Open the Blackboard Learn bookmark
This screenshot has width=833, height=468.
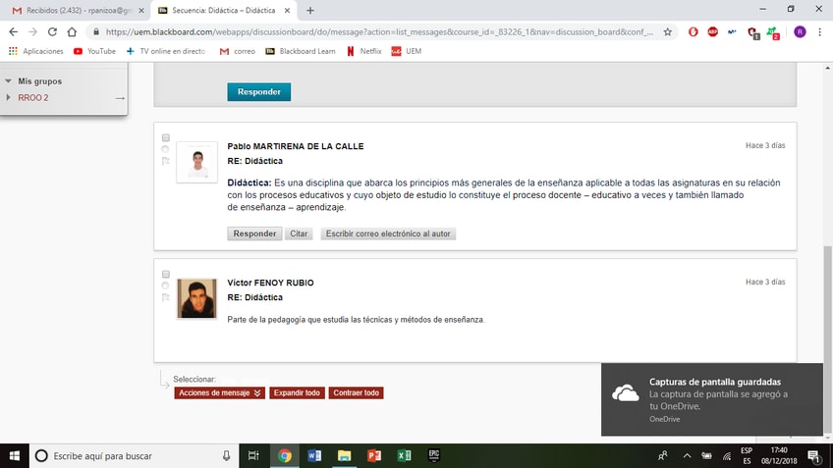coord(301,51)
